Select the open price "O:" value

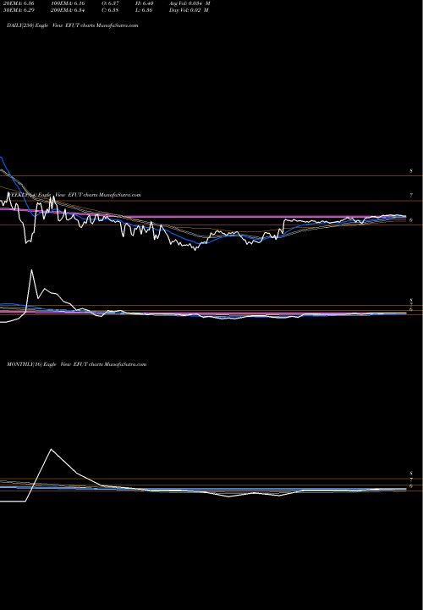[x=110, y=3]
